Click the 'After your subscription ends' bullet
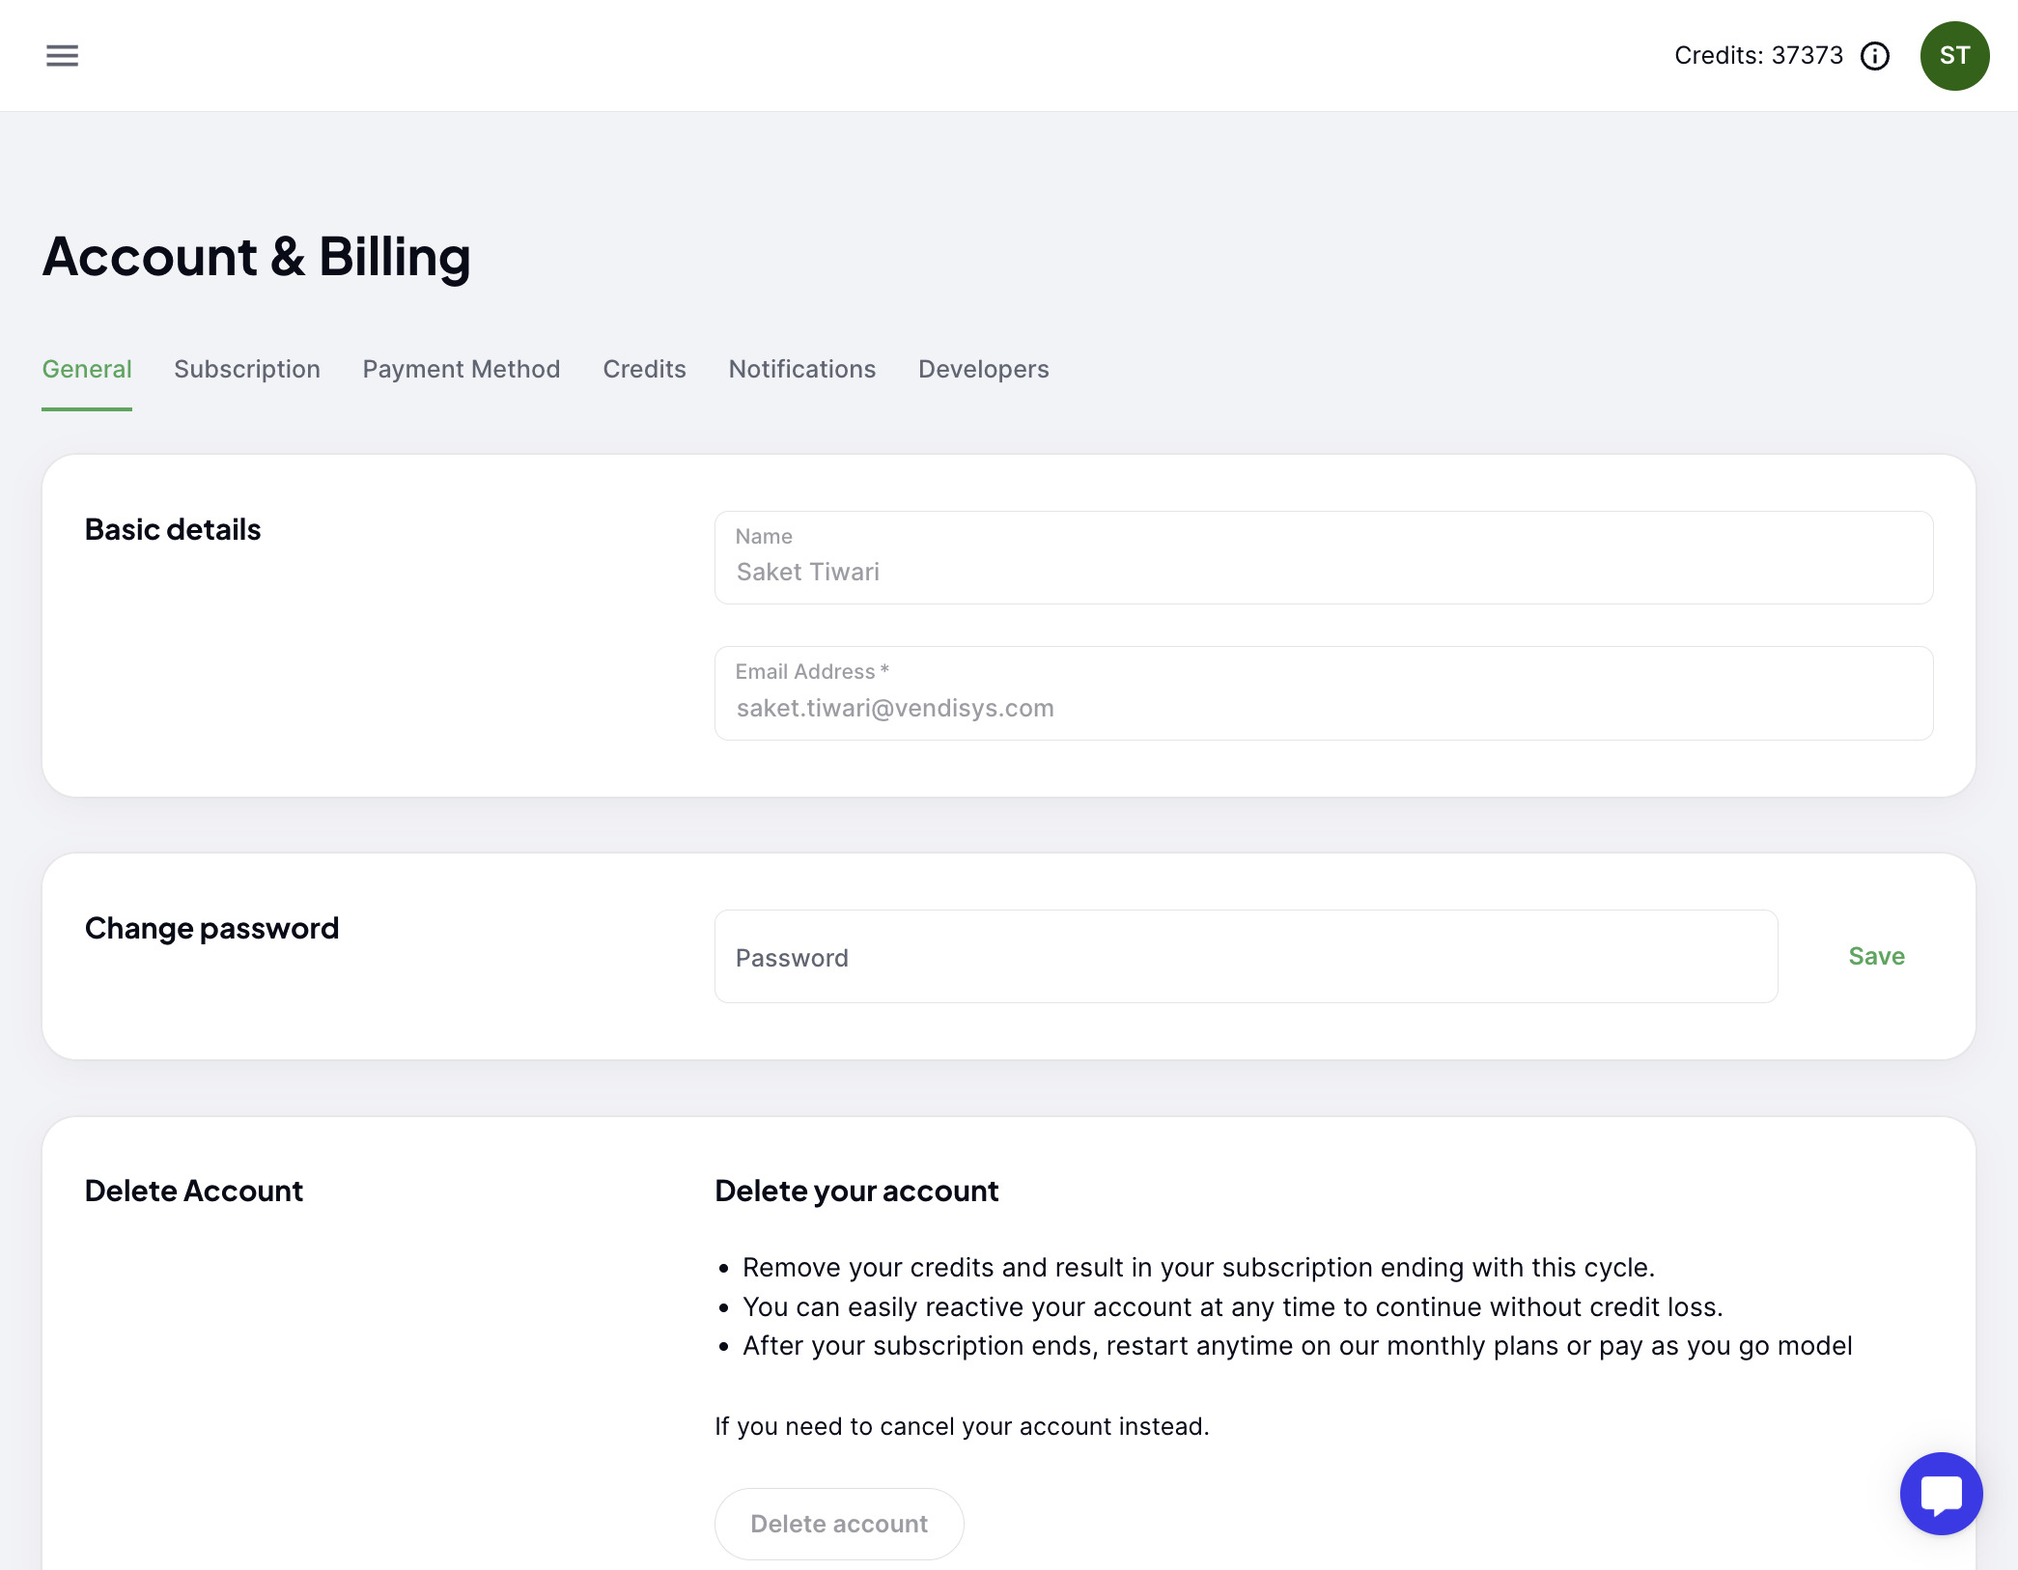2018x1570 pixels. tap(1298, 1346)
